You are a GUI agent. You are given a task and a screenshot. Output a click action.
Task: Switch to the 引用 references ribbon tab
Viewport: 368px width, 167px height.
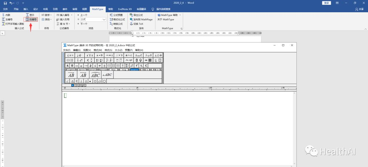point(55,9)
